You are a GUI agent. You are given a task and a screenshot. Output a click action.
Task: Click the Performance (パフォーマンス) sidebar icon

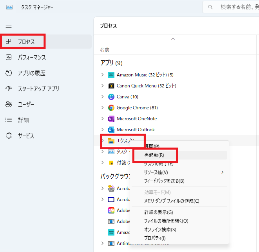pos(9,57)
